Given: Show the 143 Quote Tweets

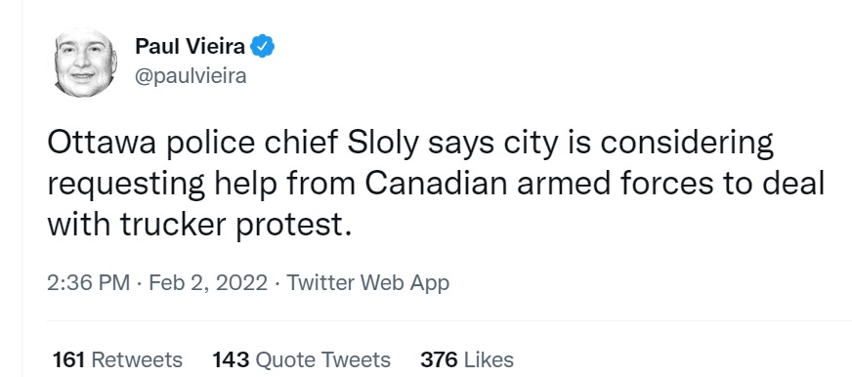Looking at the screenshot, I should point(302,359).
